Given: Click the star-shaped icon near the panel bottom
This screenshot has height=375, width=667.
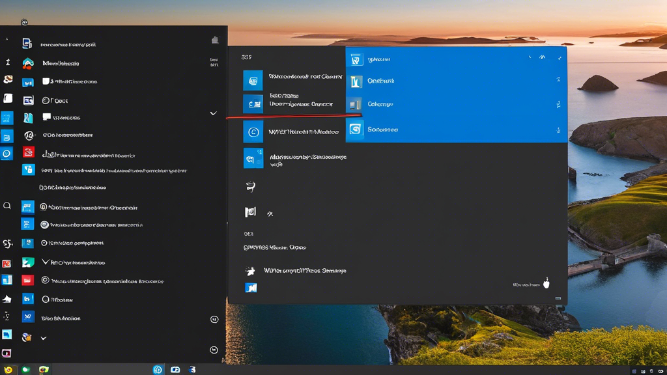Looking at the screenshot, I should click(250, 271).
